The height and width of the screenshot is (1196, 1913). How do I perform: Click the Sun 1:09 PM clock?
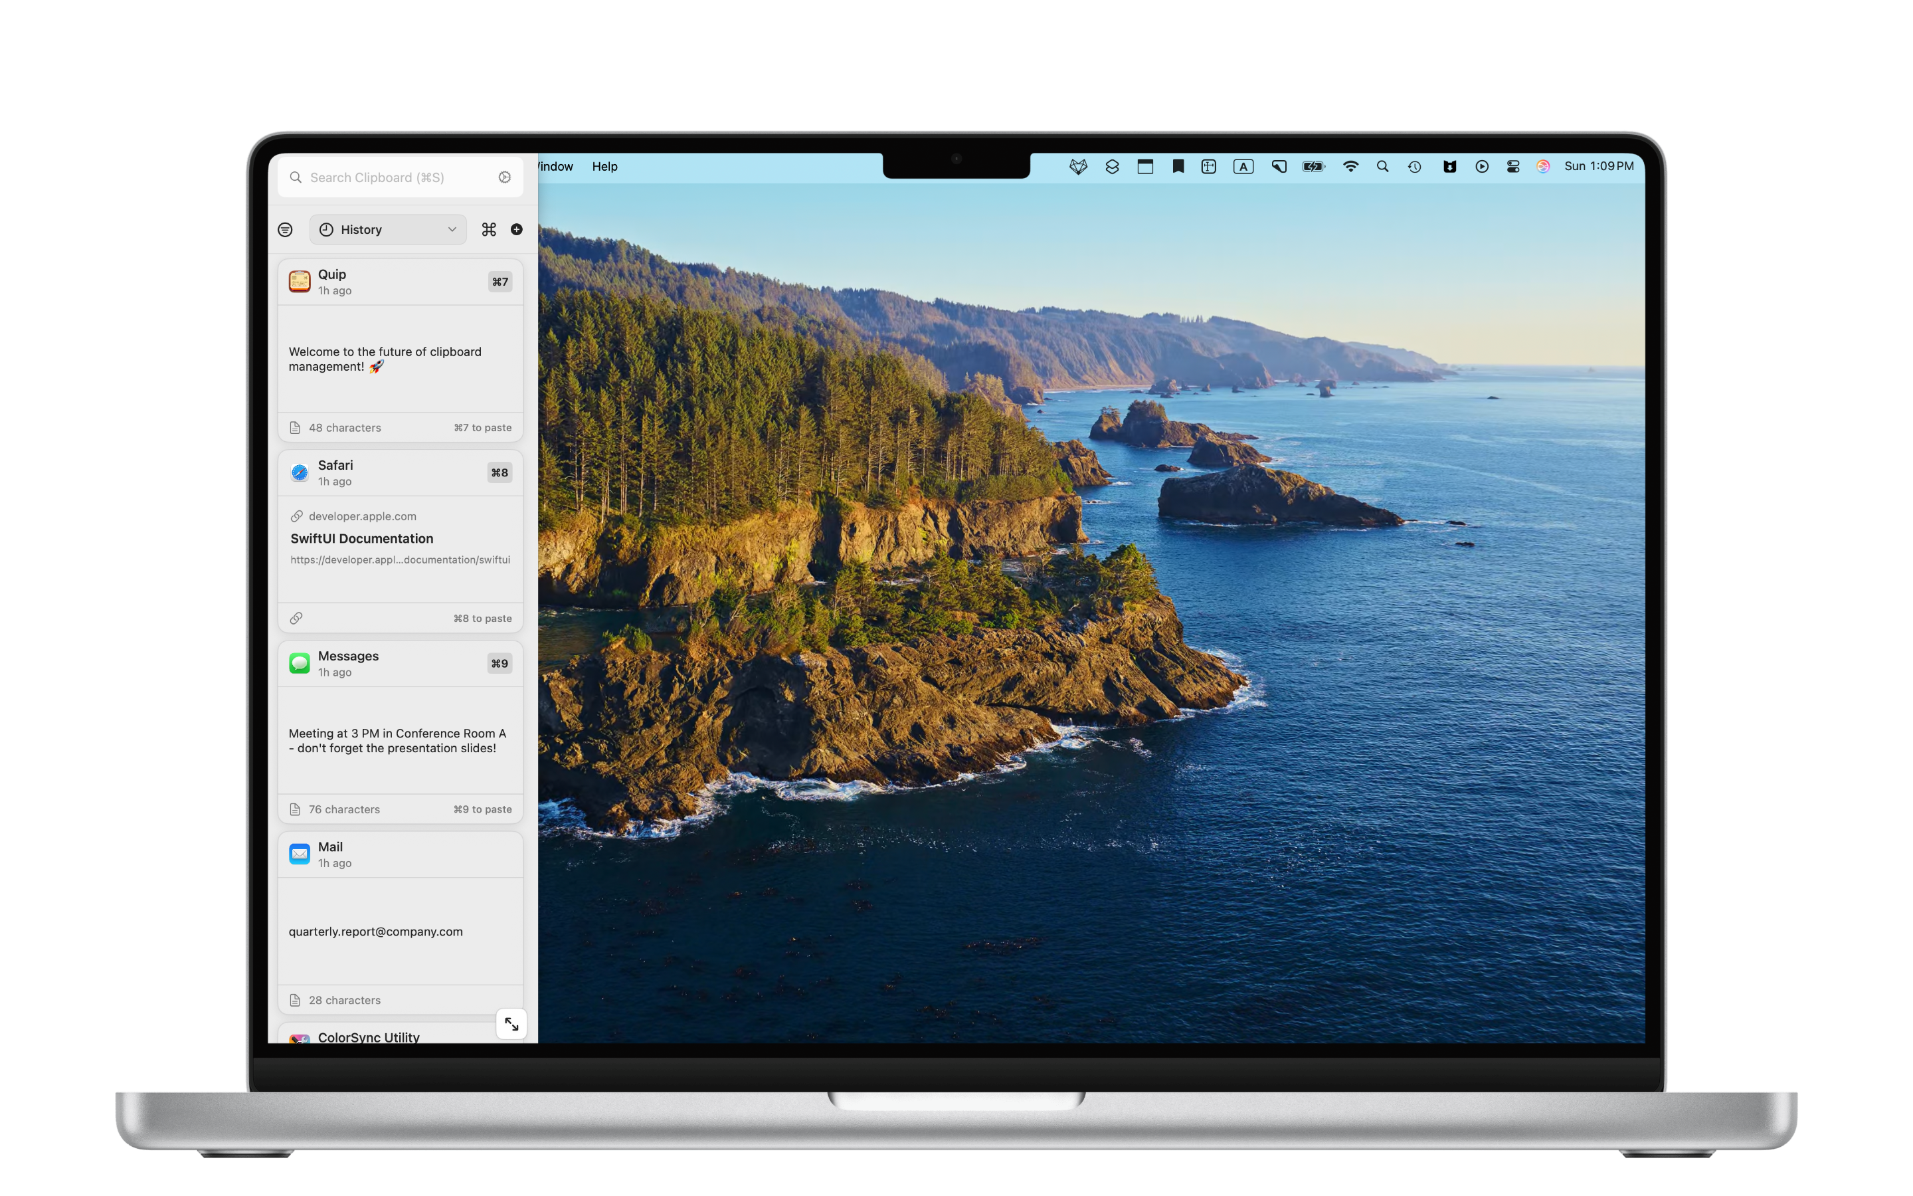click(1599, 166)
